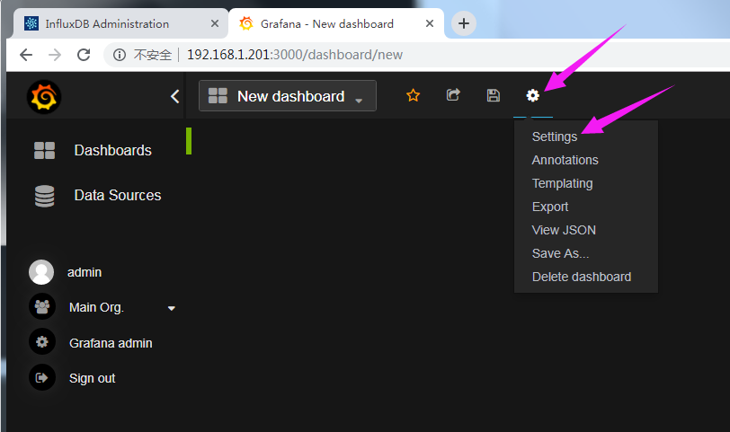Viewport: 730px width, 432px height.
Task: Expand the Main Org. dropdown arrow
Action: tap(172, 308)
